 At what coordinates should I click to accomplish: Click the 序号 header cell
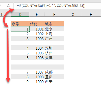pos(20,24)
